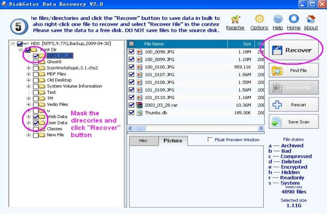The height and width of the screenshot is (214, 327).
Task: Uncheck the 101_0108.JPG file checkbox
Action: coord(131,82)
